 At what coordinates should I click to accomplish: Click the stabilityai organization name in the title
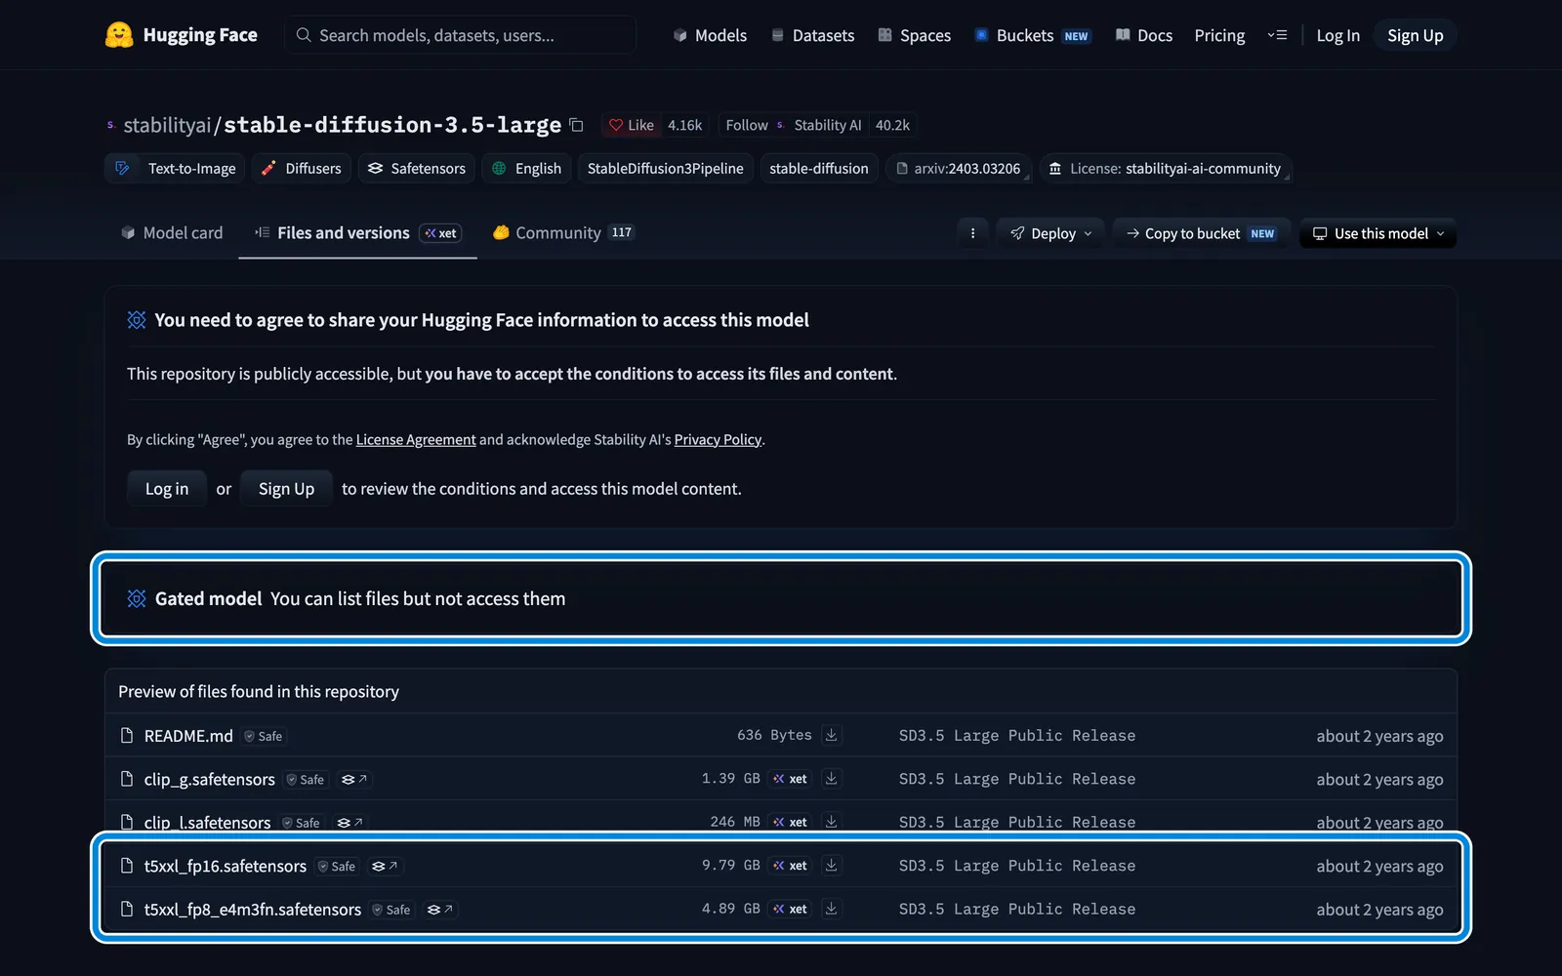point(167,125)
